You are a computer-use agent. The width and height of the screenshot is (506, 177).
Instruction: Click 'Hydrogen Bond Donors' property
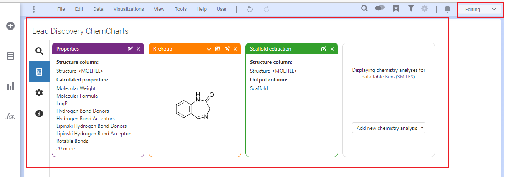point(83,111)
